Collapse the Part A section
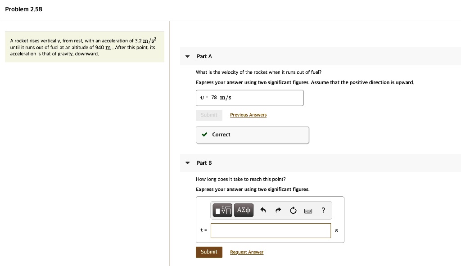This screenshot has width=461, height=266. pos(188,56)
